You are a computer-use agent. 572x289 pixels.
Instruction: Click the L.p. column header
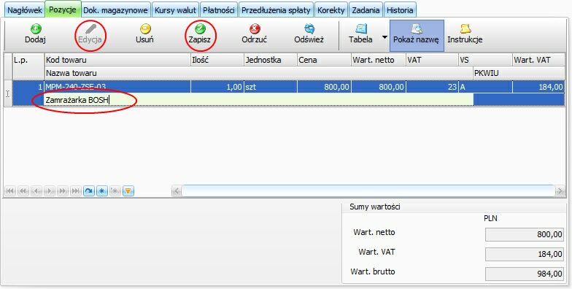[28, 66]
